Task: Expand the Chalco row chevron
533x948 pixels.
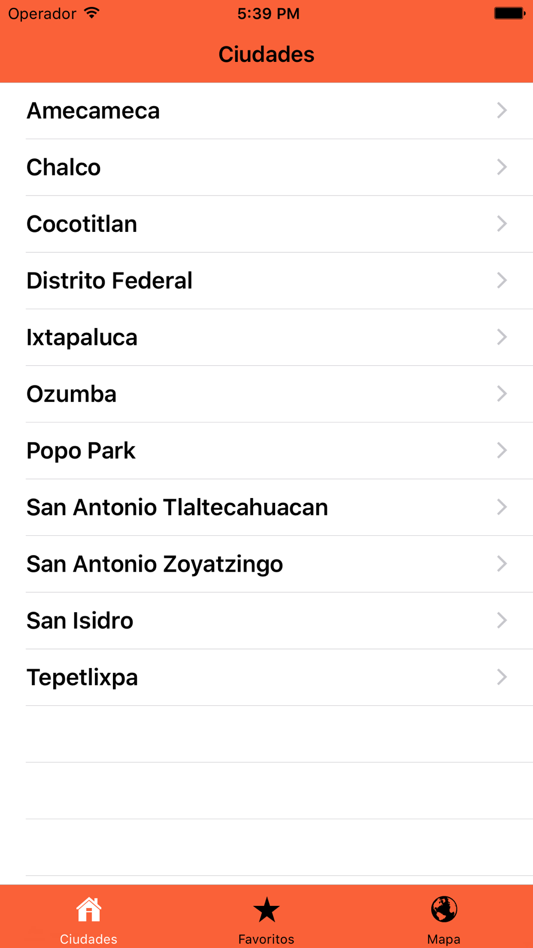Action: (502, 167)
